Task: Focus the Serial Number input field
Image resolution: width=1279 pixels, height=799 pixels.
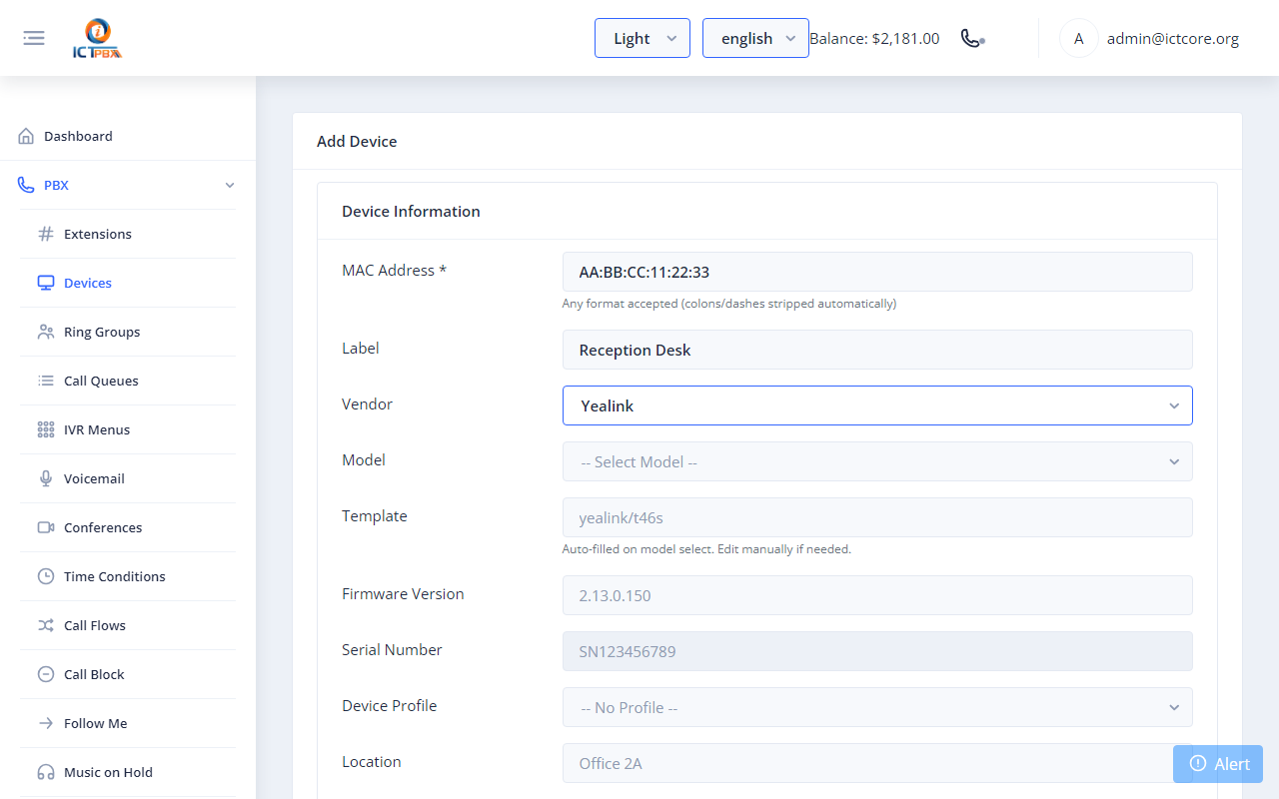Action: coord(877,651)
